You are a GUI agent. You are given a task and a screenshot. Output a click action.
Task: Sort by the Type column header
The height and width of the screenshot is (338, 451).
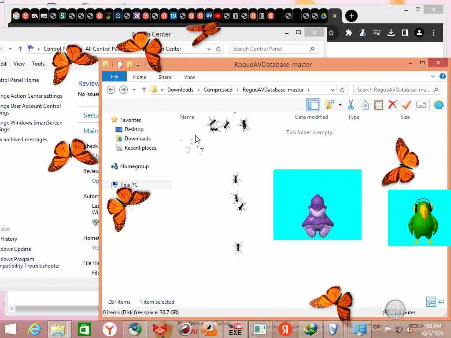pyautogui.click(x=354, y=117)
